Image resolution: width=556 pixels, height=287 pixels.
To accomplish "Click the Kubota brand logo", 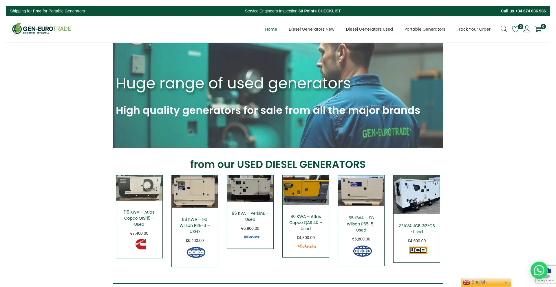I will [x=307, y=246].
